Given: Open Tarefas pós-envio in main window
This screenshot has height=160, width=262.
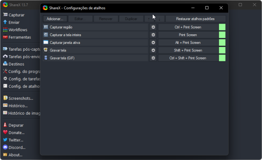Looking at the screenshot, I should pyautogui.click(x=21, y=56).
